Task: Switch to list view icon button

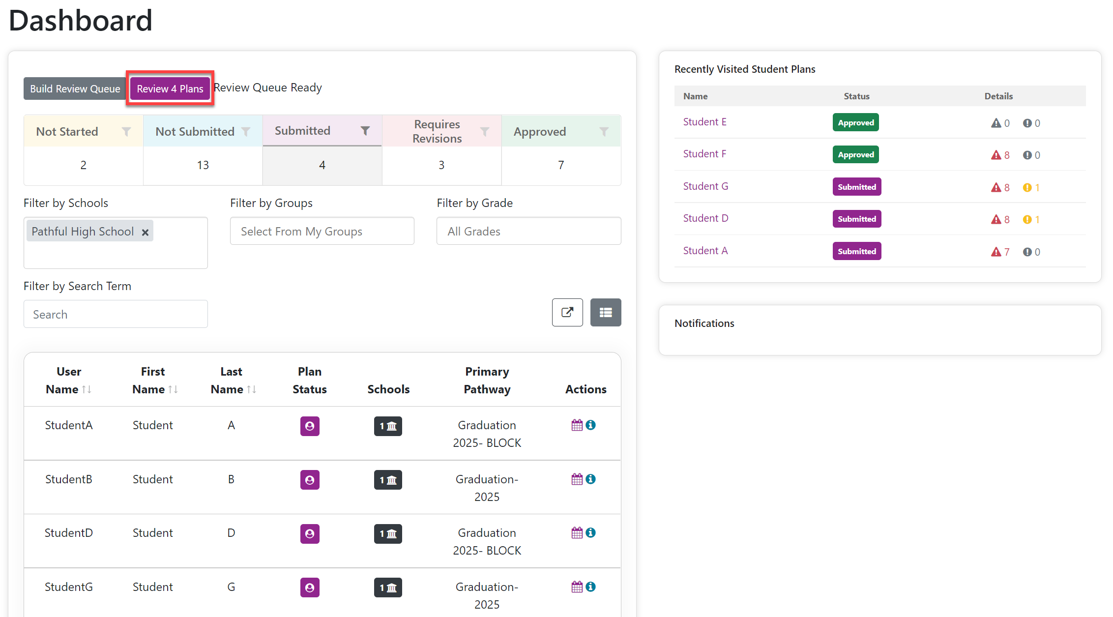Action: pyautogui.click(x=606, y=312)
